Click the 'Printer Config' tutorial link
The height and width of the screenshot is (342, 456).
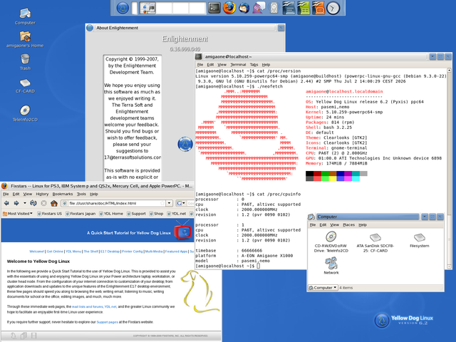133,252
